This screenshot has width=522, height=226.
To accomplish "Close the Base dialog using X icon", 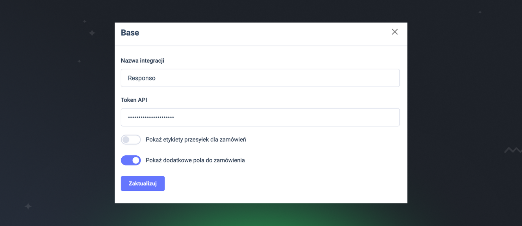I will [395, 32].
